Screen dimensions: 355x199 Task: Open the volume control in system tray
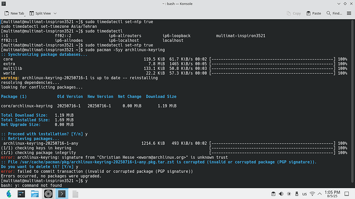pyautogui.click(x=281, y=194)
